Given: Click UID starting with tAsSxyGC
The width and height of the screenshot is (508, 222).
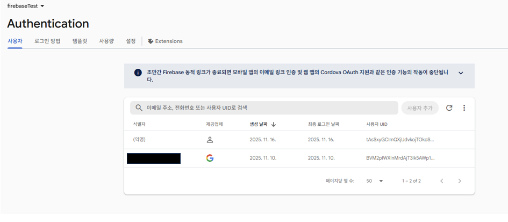Looking at the screenshot, I should (400, 140).
